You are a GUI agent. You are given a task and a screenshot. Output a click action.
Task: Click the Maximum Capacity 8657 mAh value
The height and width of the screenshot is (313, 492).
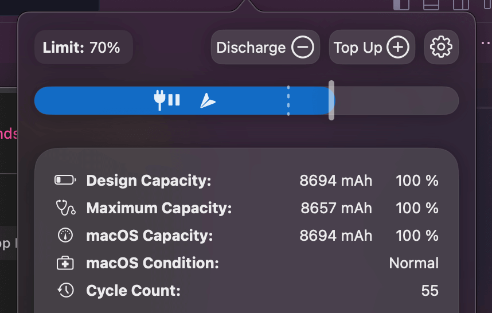point(336,208)
